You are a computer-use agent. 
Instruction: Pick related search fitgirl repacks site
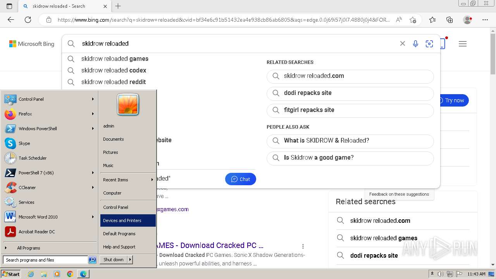350,110
